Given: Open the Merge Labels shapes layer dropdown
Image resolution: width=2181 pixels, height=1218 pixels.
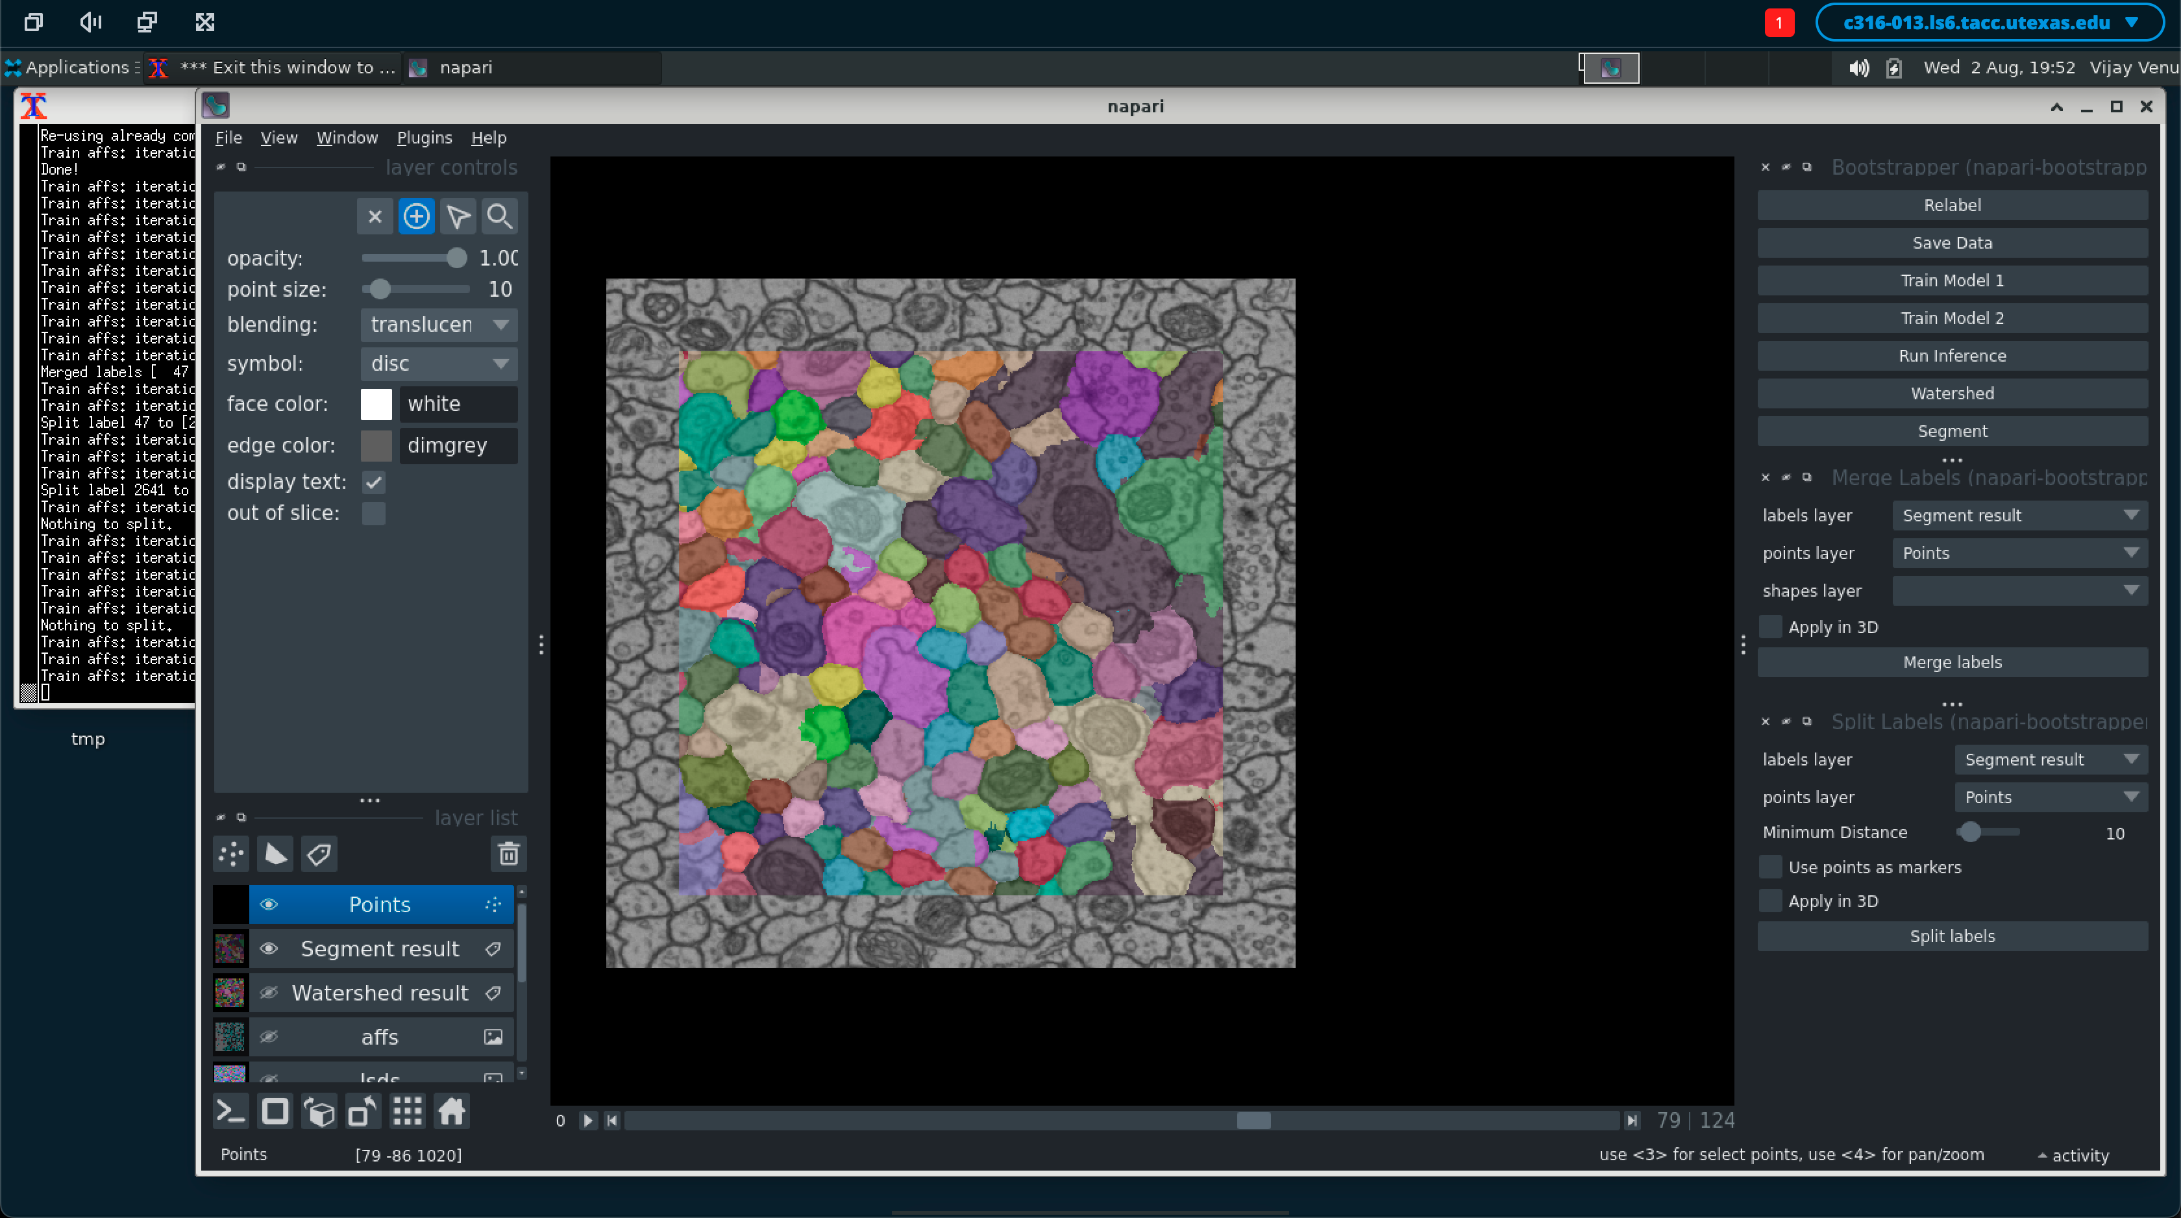Looking at the screenshot, I should point(2019,590).
